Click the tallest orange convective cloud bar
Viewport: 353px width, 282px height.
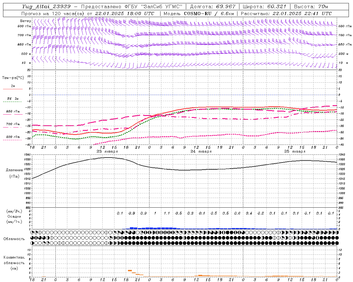(130, 271)
